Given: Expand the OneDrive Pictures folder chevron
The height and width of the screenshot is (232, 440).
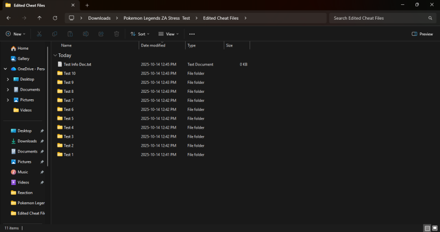Looking at the screenshot, I should point(8,100).
